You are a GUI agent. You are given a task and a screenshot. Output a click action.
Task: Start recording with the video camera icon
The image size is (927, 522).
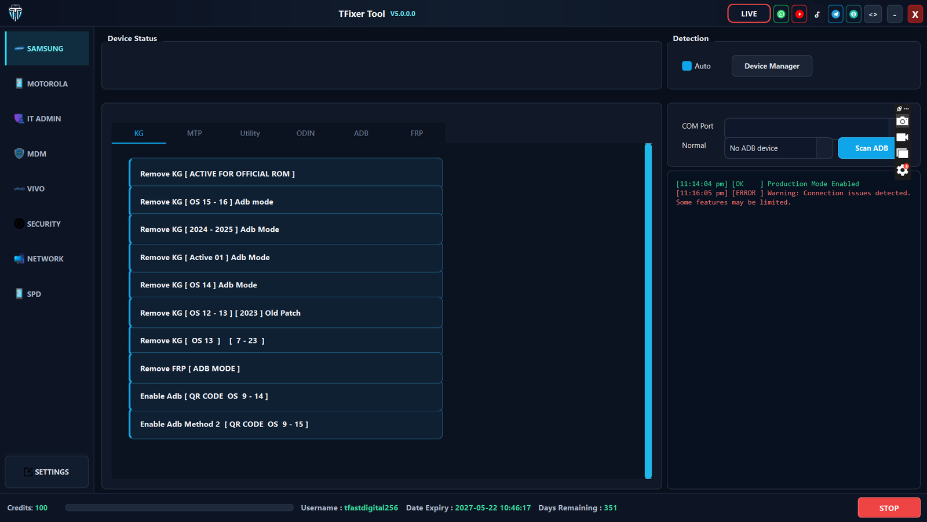pyautogui.click(x=902, y=137)
